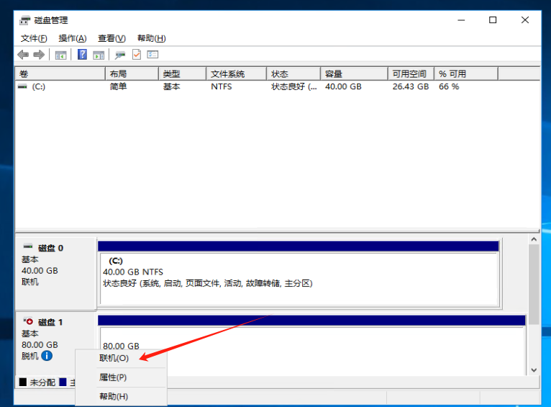
Task: Click the checkmark properties toolbar icon
Action: [137, 55]
